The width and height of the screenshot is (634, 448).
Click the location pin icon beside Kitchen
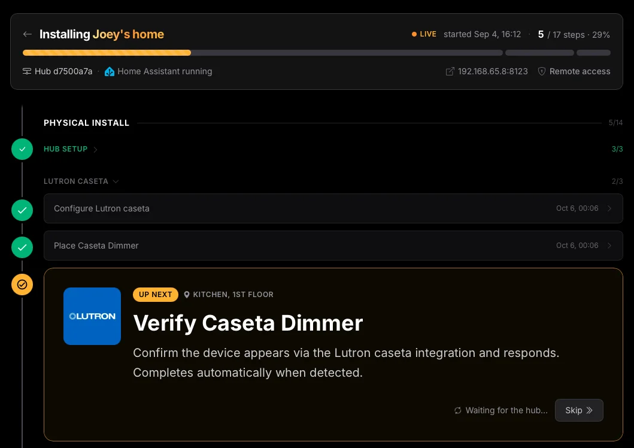pos(187,295)
